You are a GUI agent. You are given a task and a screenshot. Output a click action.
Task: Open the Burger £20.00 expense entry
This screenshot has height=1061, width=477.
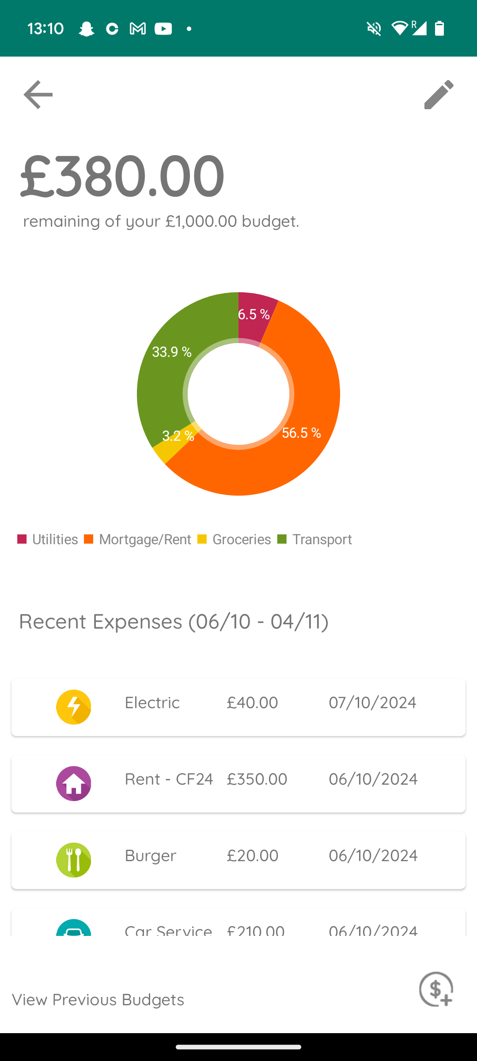click(238, 860)
